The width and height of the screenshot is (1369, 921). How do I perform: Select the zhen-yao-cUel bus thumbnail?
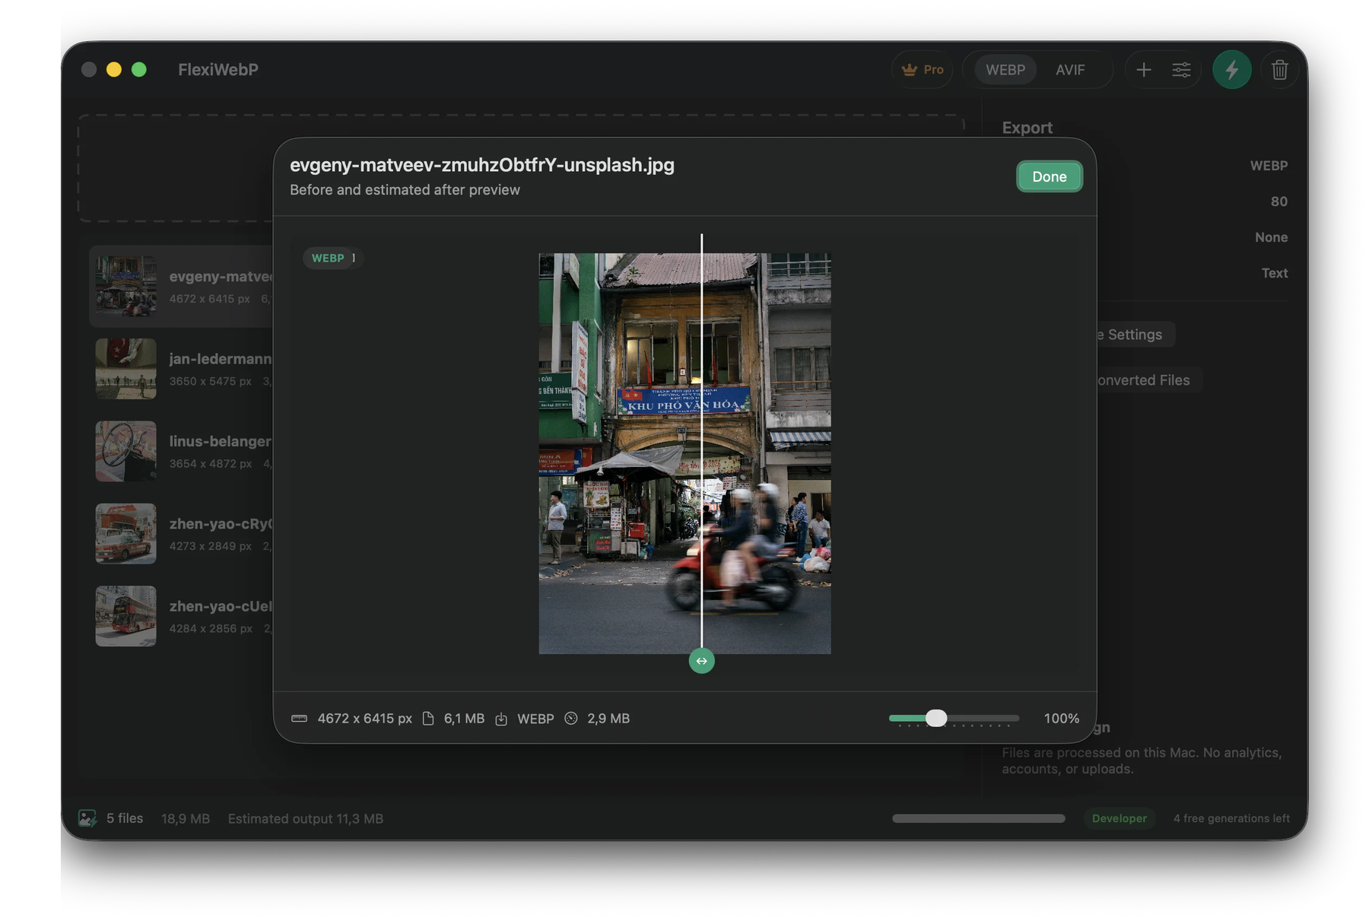pos(125,616)
